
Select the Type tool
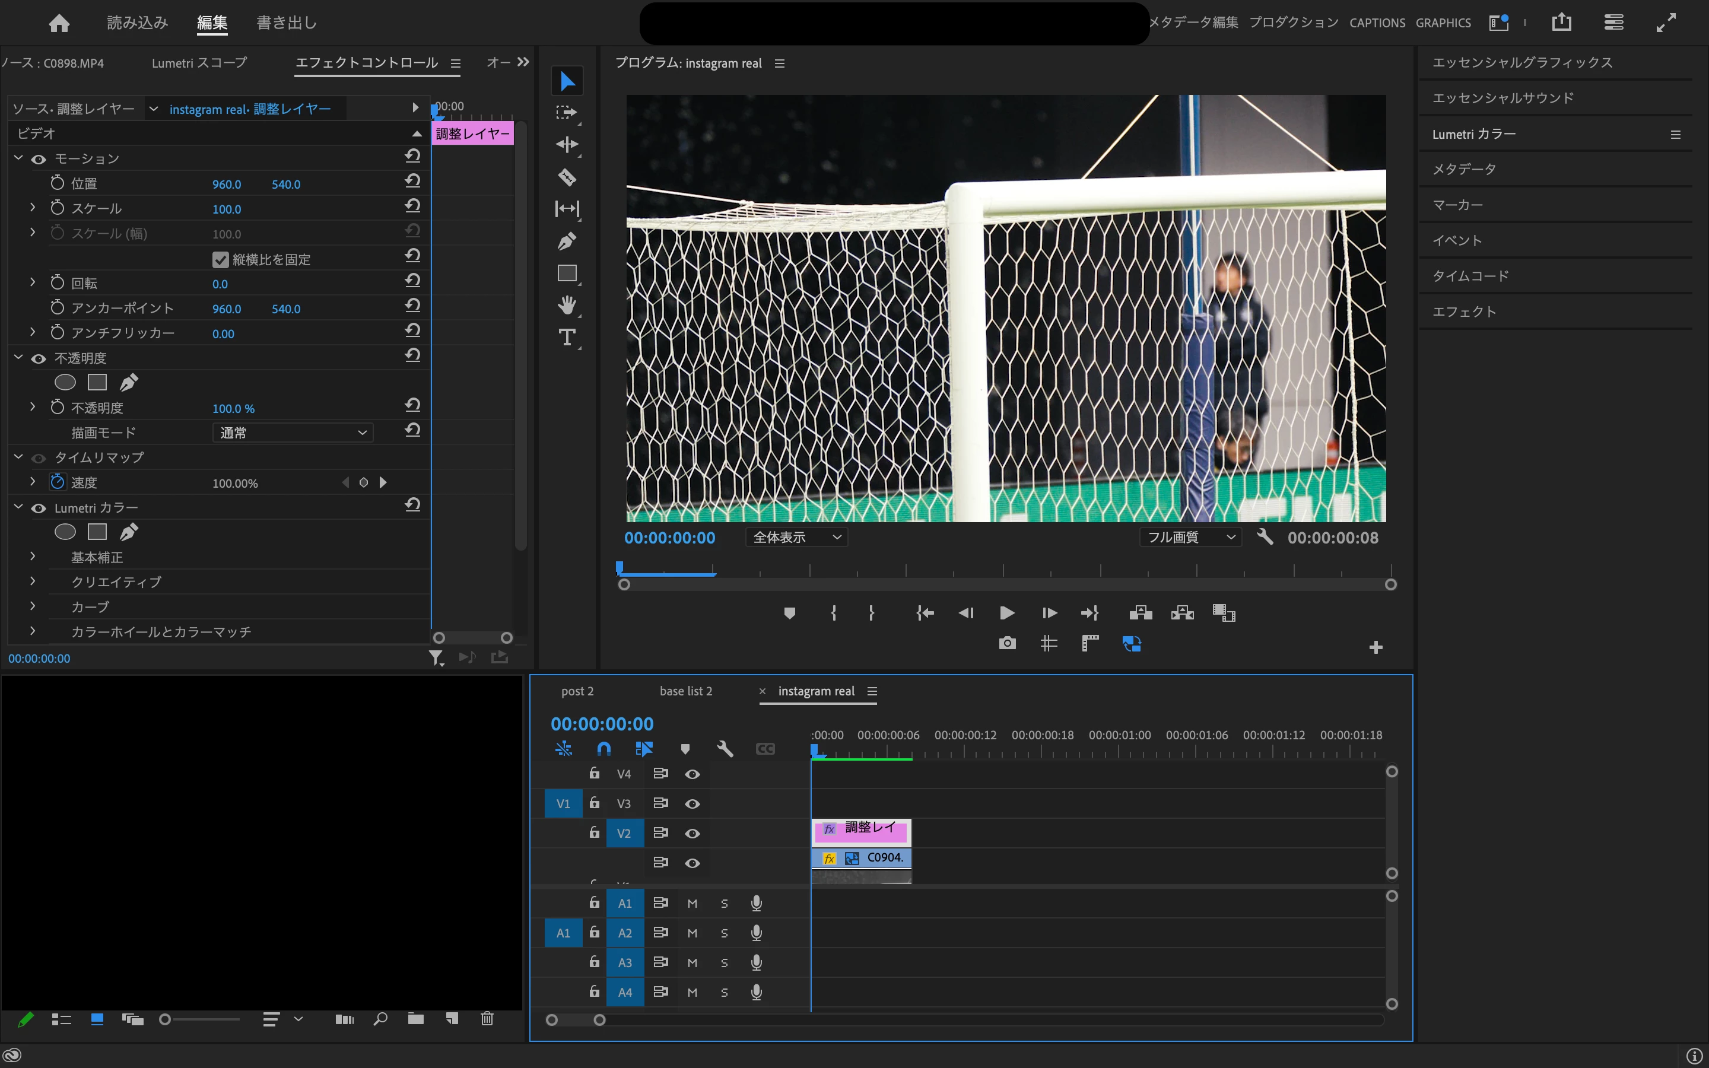click(567, 337)
